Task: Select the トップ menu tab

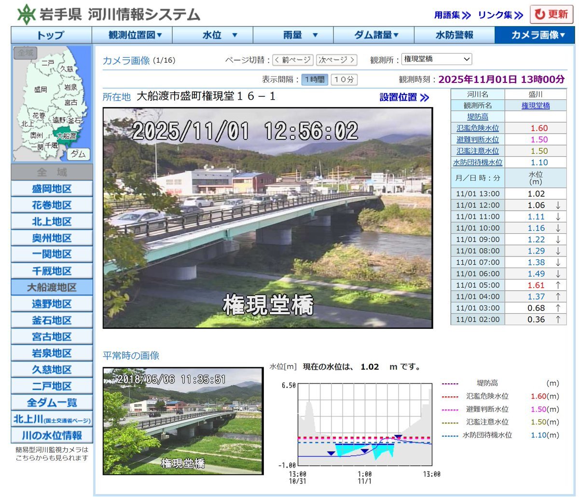Action: click(x=51, y=35)
